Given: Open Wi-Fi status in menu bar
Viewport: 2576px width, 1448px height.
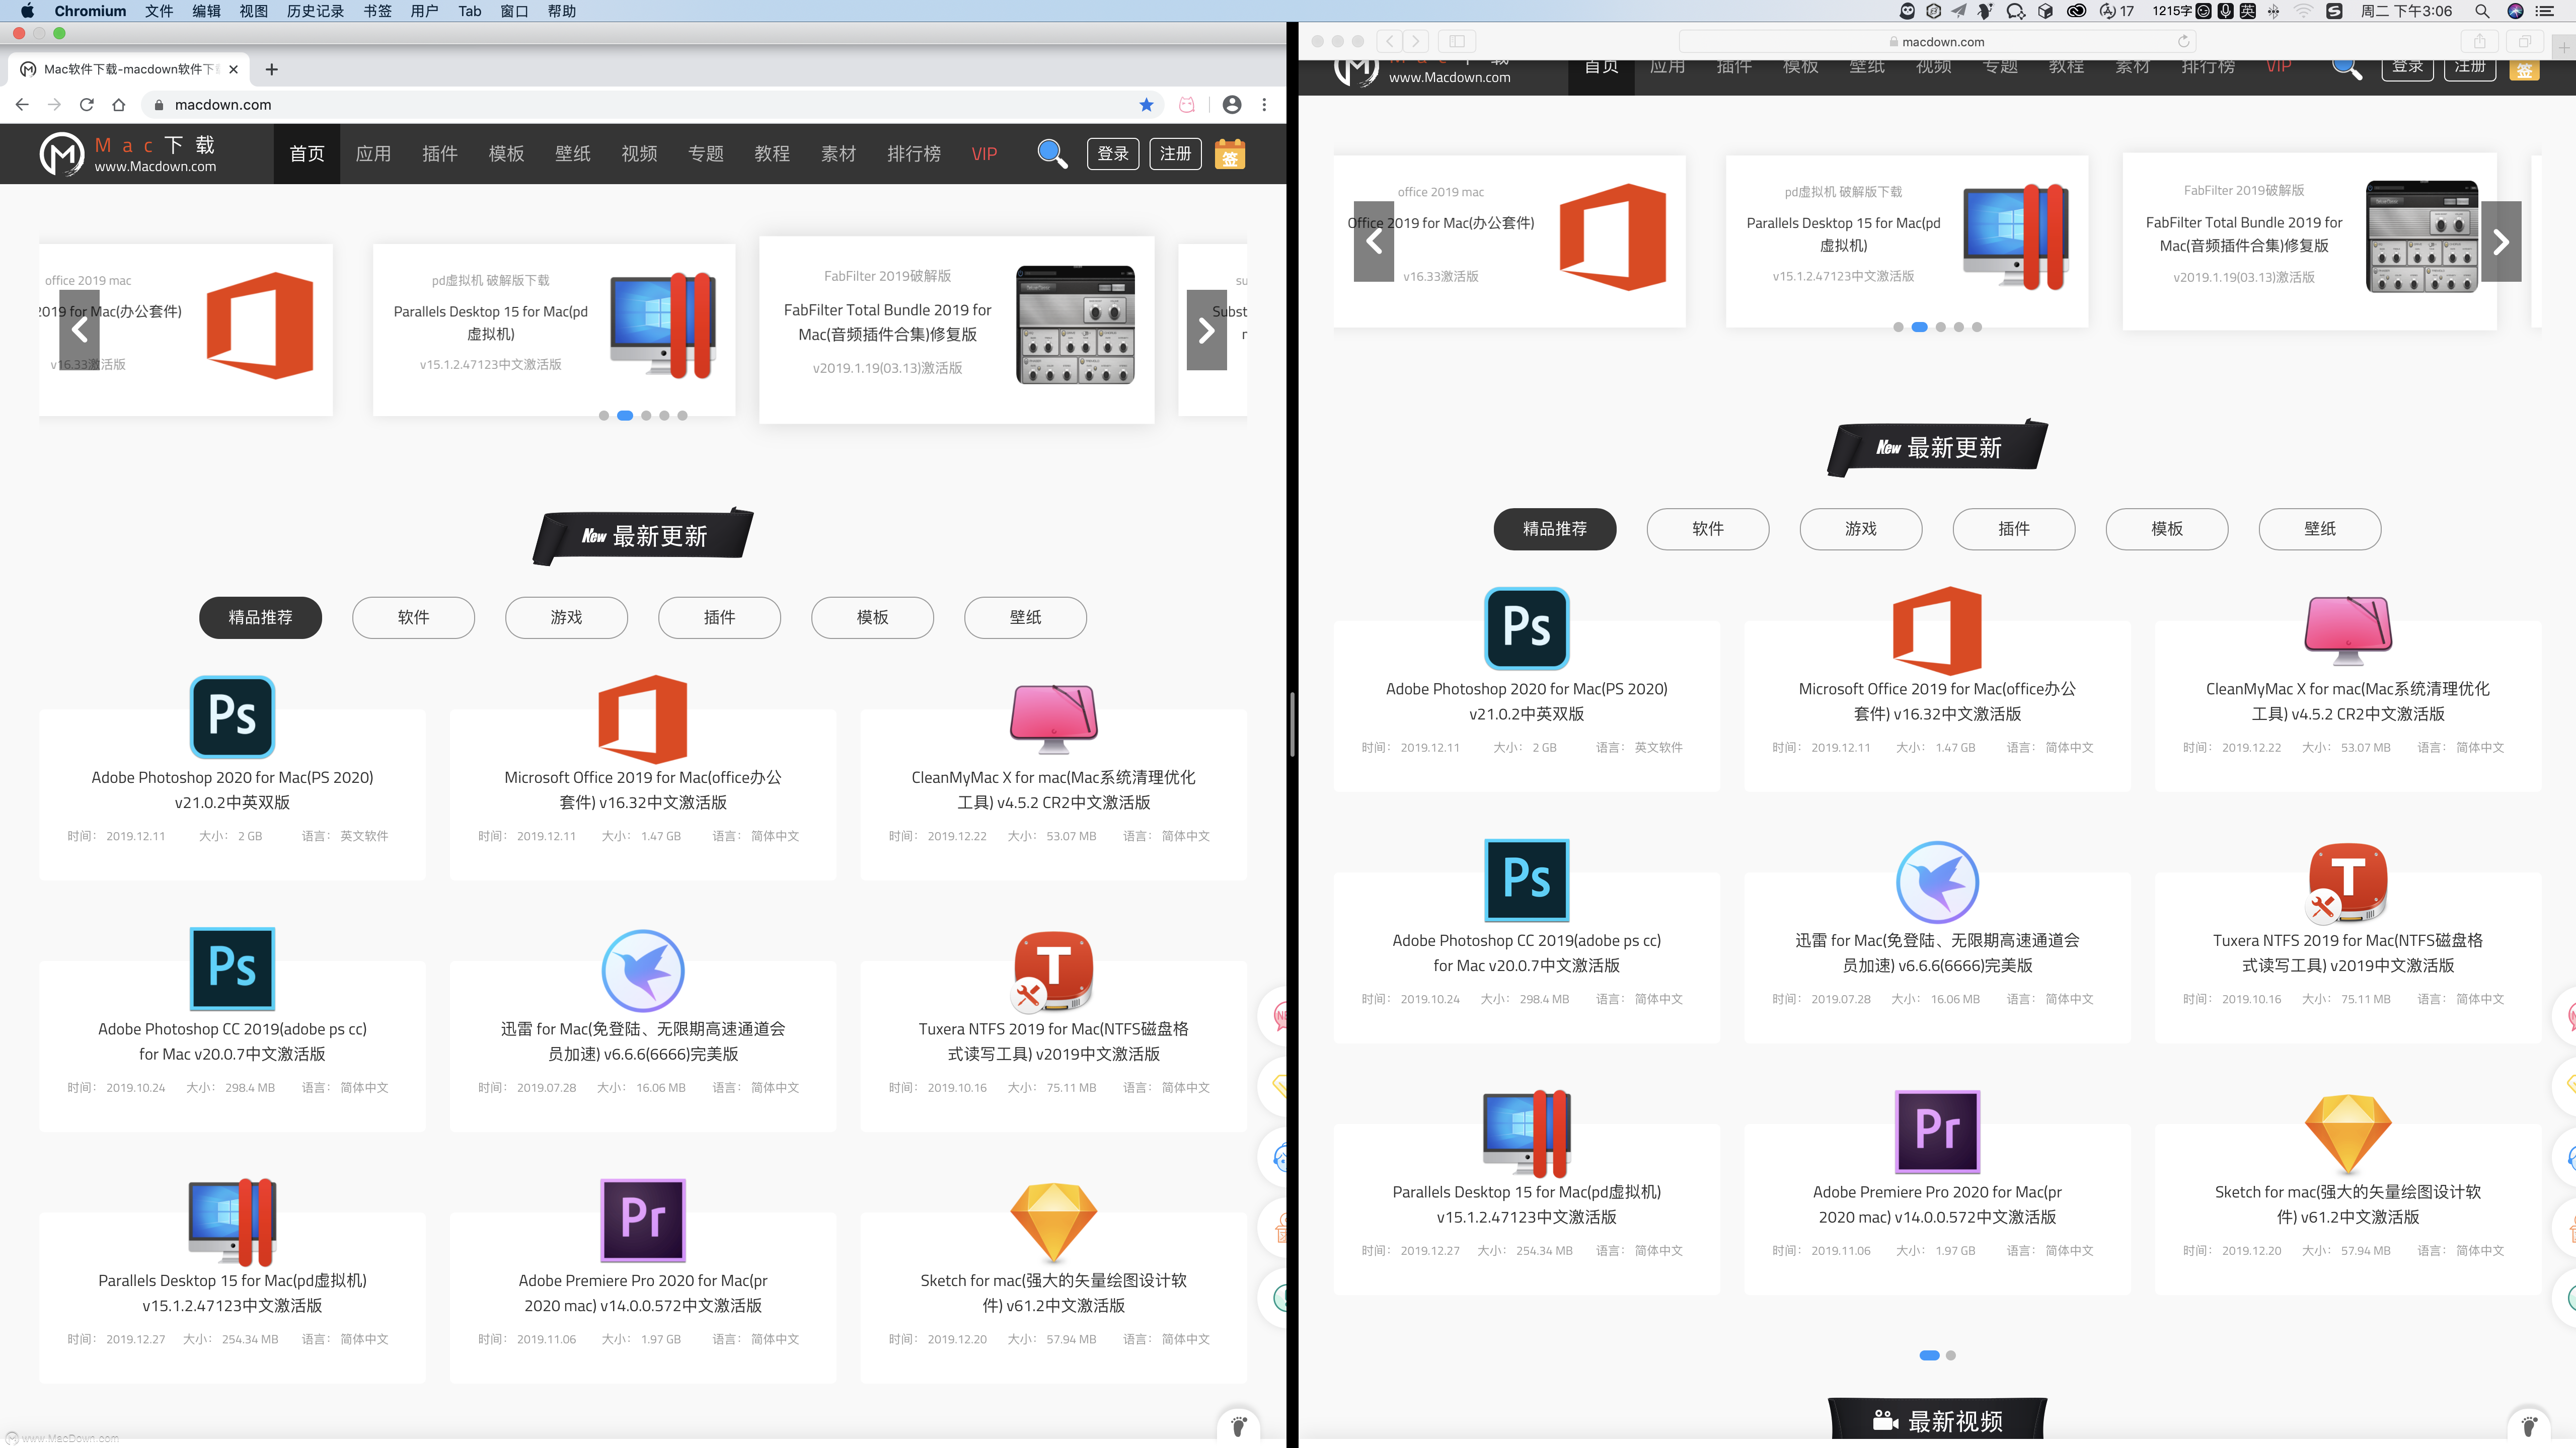Looking at the screenshot, I should pyautogui.click(x=2304, y=11).
